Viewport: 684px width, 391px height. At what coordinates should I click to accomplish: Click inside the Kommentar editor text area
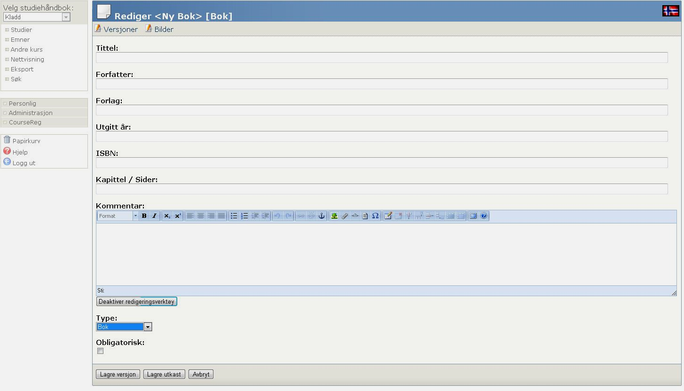coord(386,254)
